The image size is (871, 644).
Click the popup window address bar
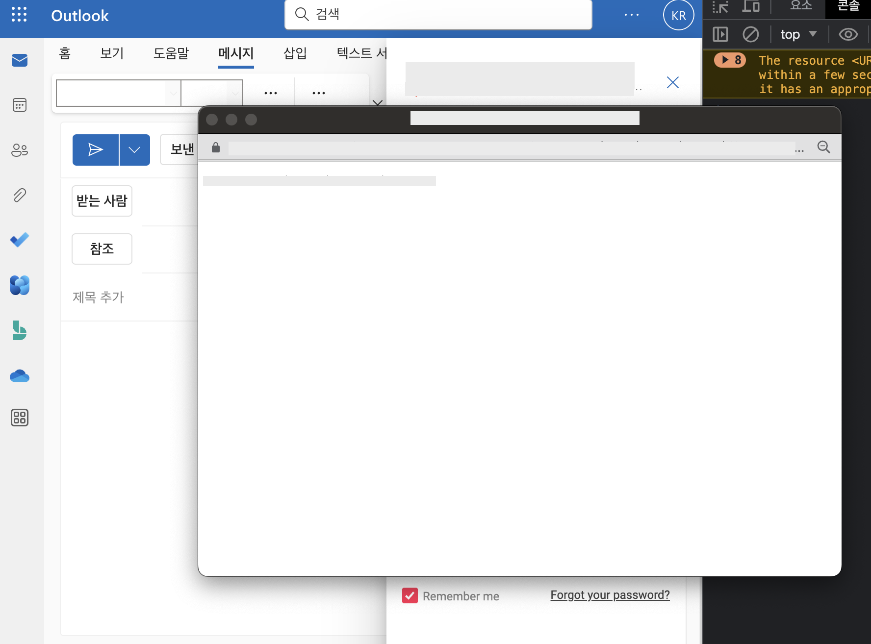512,148
